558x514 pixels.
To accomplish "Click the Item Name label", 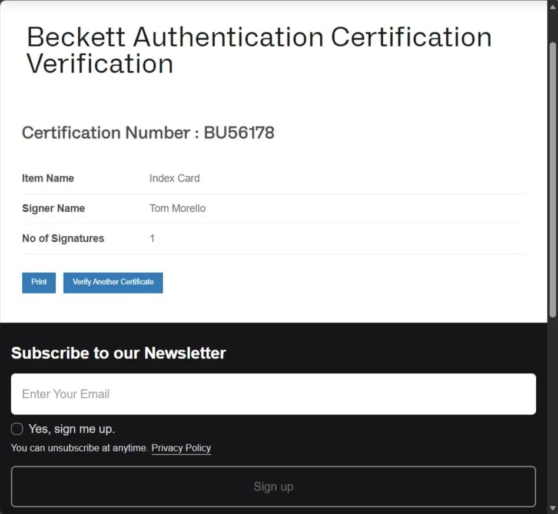I will tap(48, 178).
